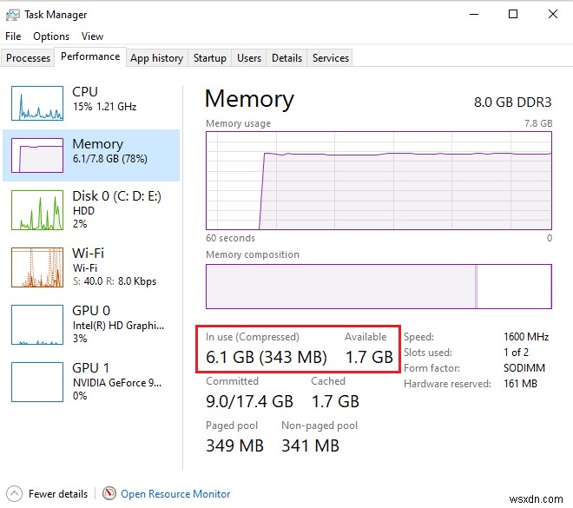This screenshot has height=508, width=573.
Task: Open Resource Monitor link
Action: (175, 493)
